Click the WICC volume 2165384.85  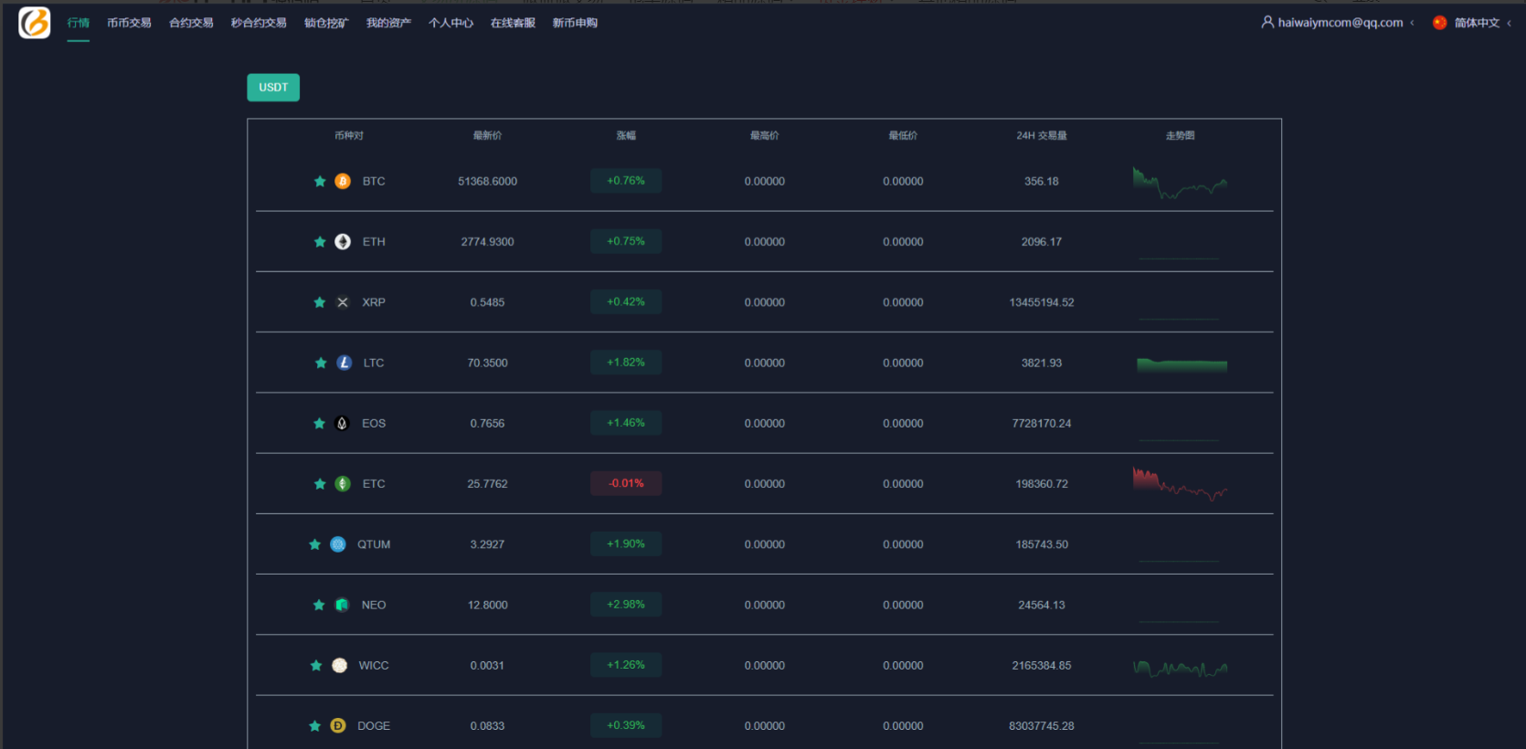pyautogui.click(x=1042, y=666)
